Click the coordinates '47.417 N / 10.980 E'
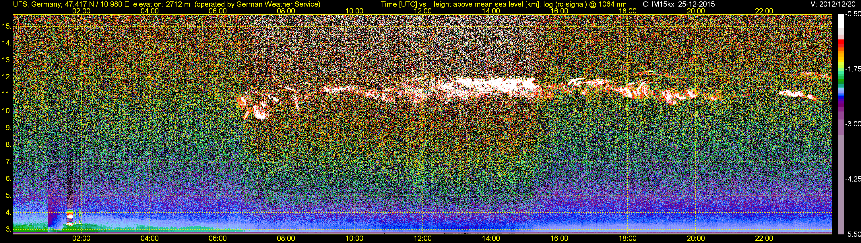Screen dimensions: 861x243 (x=97, y=4)
